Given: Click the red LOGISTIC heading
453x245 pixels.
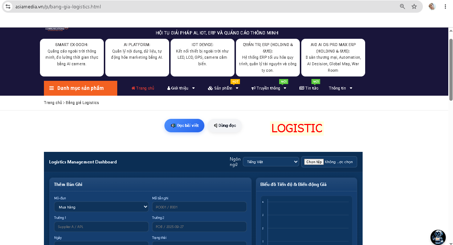Looking at the screenshot, I should [x=297, y=128].
